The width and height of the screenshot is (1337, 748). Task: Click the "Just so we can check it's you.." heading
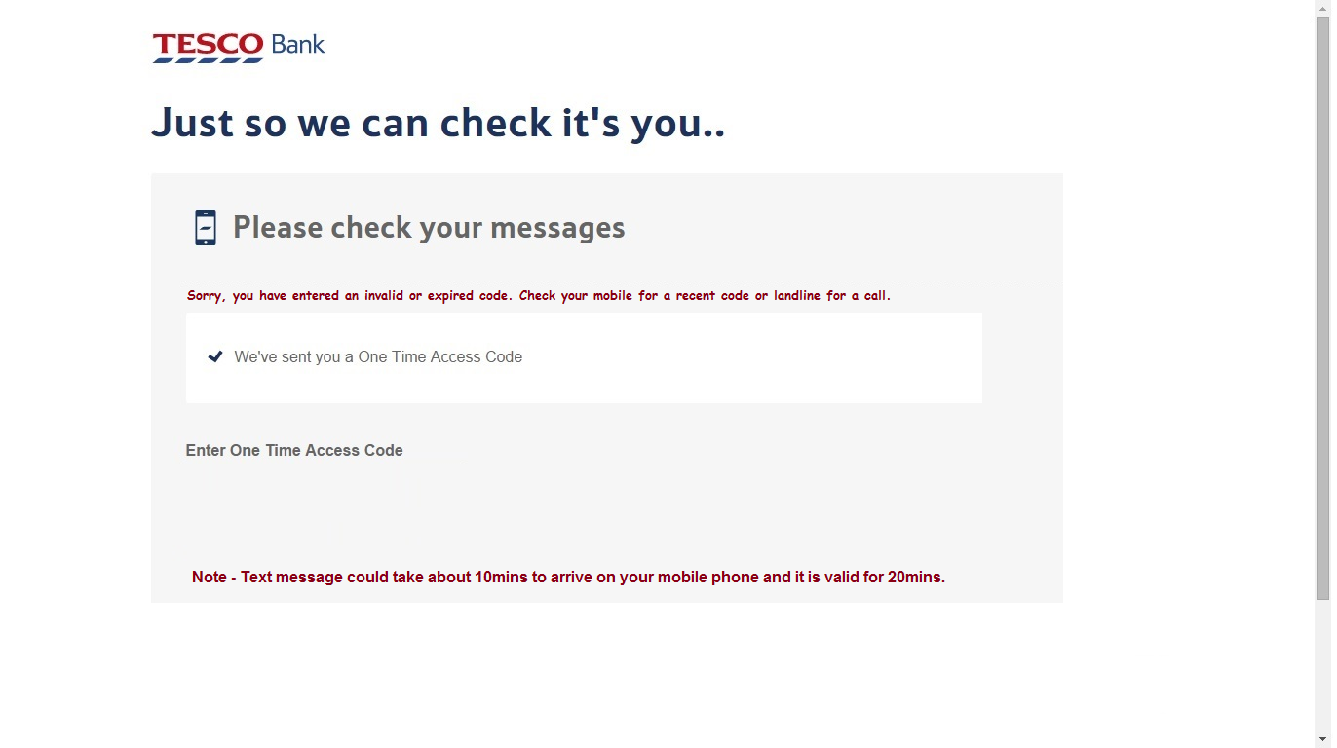point(438,123)
